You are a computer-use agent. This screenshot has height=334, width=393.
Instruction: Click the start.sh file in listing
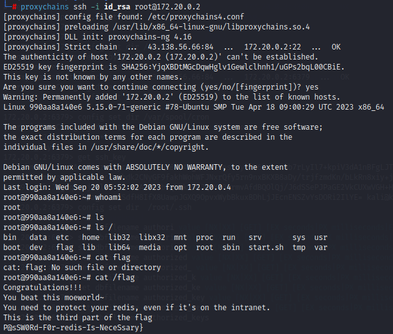266,248
